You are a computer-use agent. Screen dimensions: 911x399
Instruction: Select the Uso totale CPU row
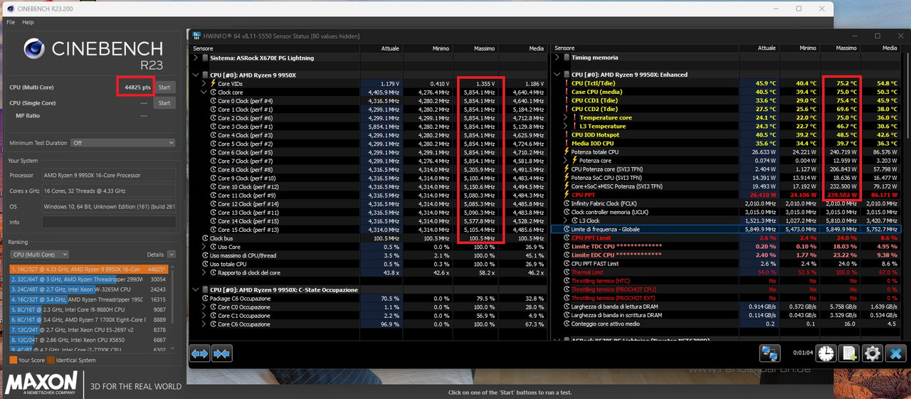coord(369,264)
